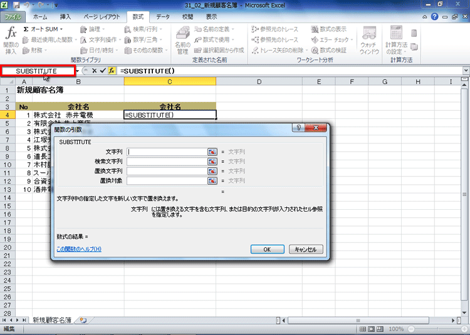Image resolution: width=470 pixels, height=335 pixels.
Task: Switch to the データ tab
Action: point(163,17)
